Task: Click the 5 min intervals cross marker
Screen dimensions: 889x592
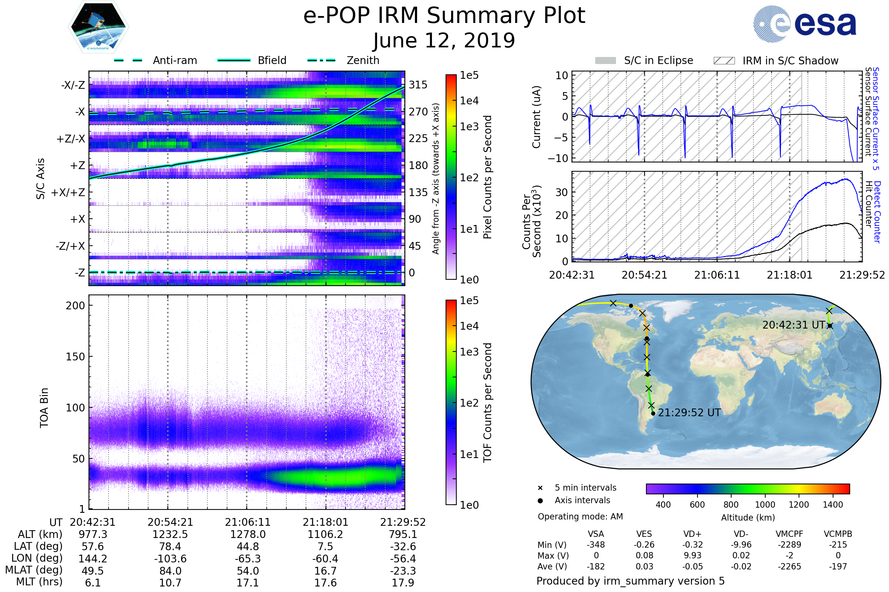Action: click(540, 488)
